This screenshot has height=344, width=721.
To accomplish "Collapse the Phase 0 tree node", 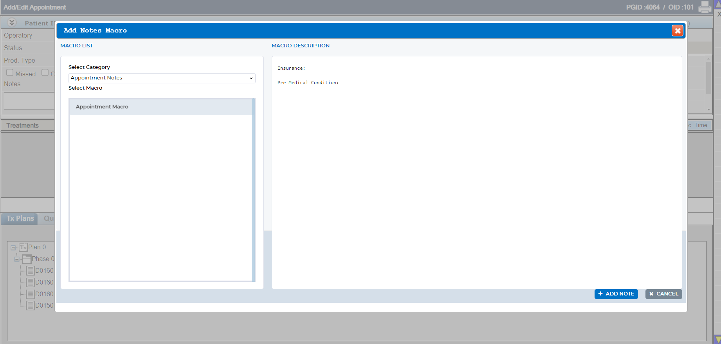I will pos(17,259).
